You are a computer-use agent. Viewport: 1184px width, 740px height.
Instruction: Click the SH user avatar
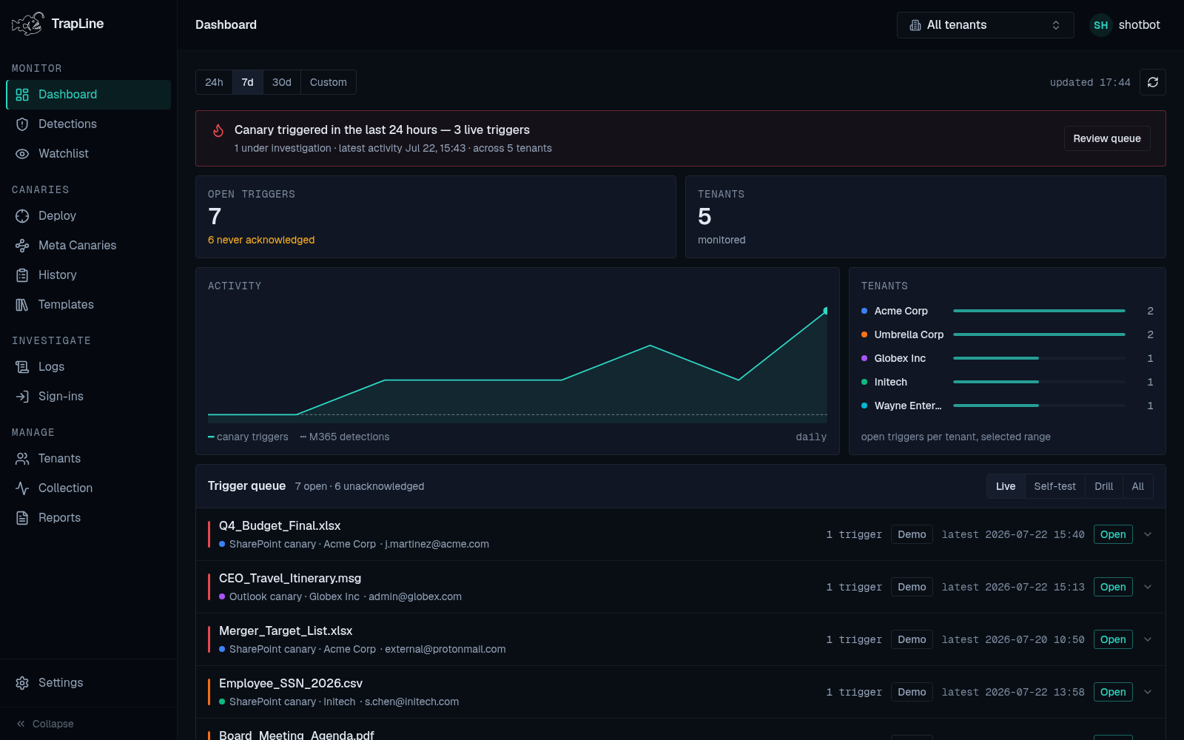[x=1101, y=25]
